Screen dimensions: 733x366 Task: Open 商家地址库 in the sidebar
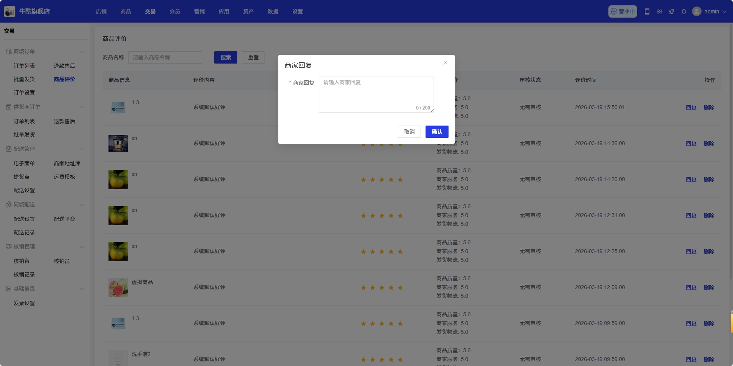pyautogui.click(x=67, y=163)
